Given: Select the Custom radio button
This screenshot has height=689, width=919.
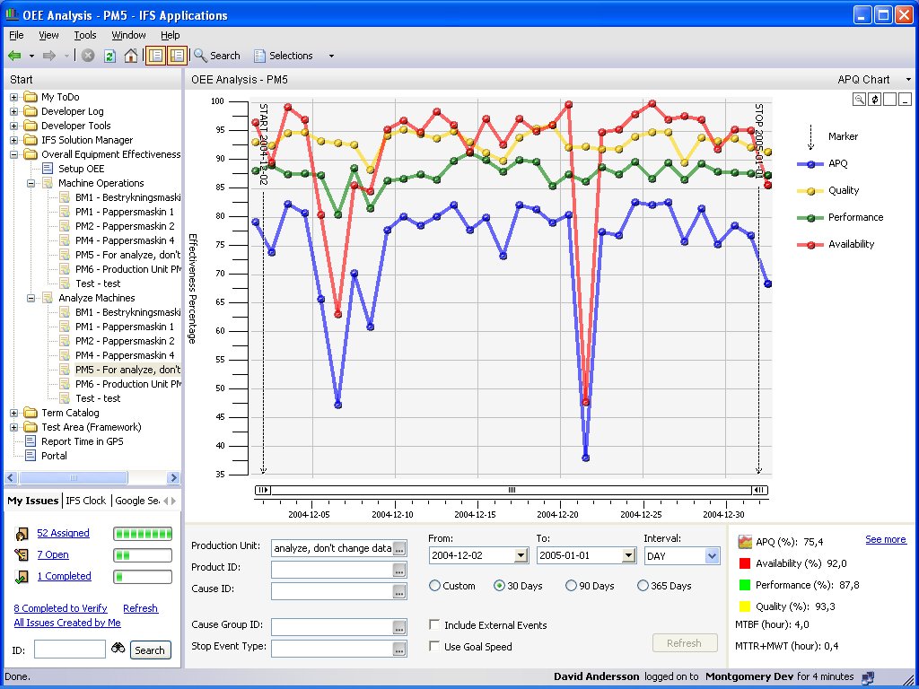Looking at the screenshot, I should (435, 585).
